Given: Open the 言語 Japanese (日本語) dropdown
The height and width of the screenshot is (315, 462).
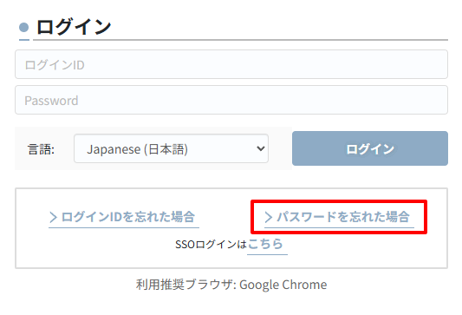Looking at the screenshot, I should [x=171, y=148].
